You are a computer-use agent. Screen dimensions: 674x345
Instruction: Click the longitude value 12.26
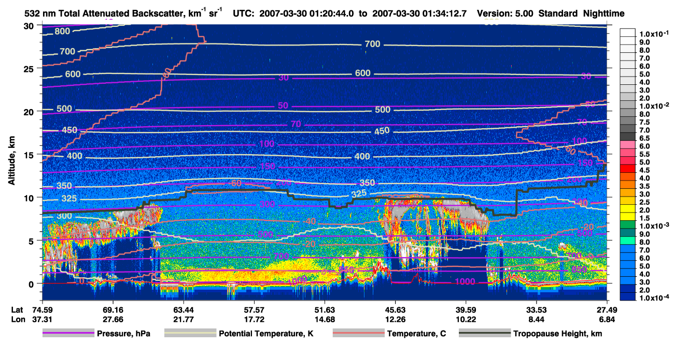tap(395, 319)
